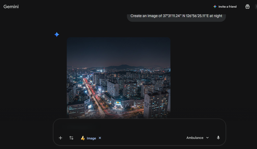Remove the Image tool with the X

[100, 138]
